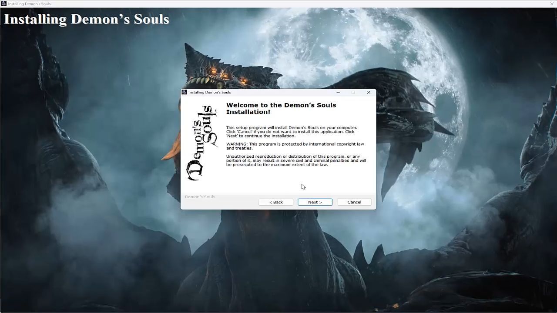The image size is (557, 313).
Task: Cancel the Demon's Souls installation
Action: (x=354, y=202)
